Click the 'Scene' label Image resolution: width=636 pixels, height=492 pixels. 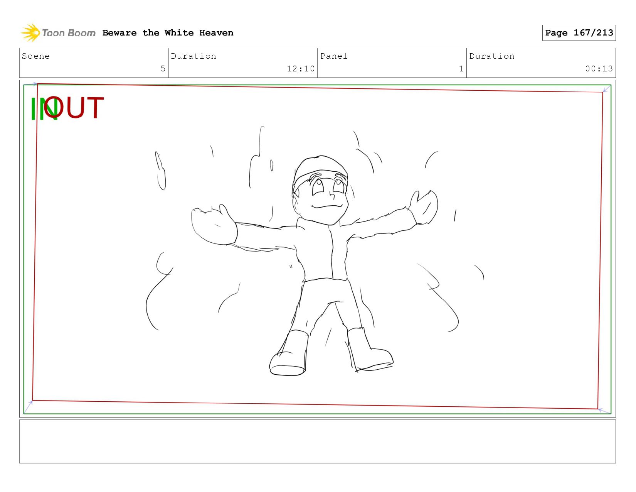[36, 56]
